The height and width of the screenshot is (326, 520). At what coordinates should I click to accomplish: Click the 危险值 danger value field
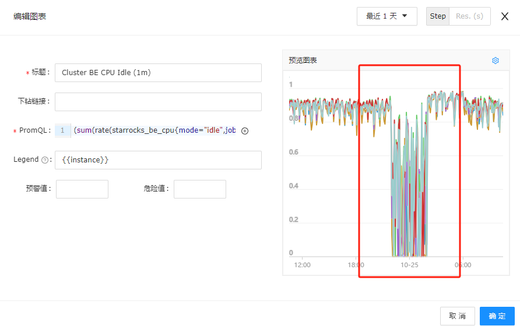[200, 189]
